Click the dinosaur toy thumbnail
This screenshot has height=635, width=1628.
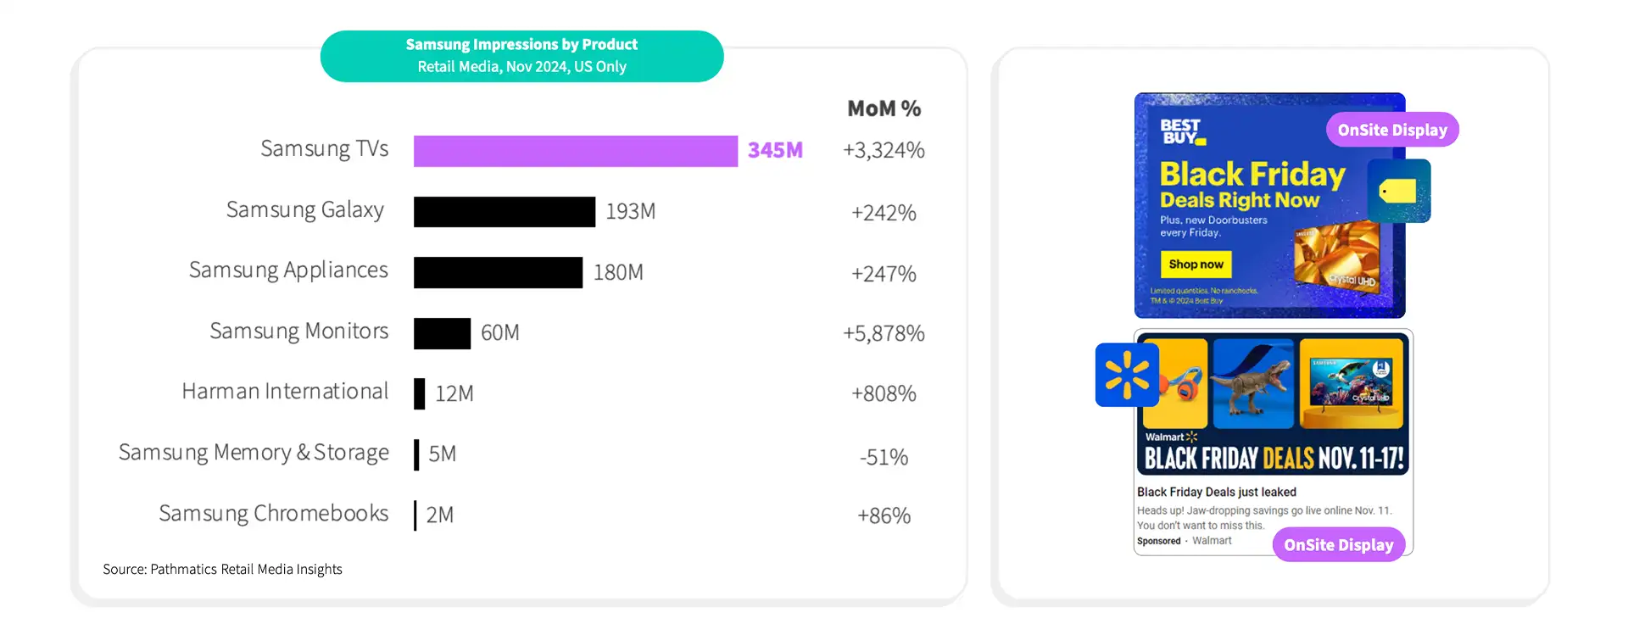[1253, 382]
